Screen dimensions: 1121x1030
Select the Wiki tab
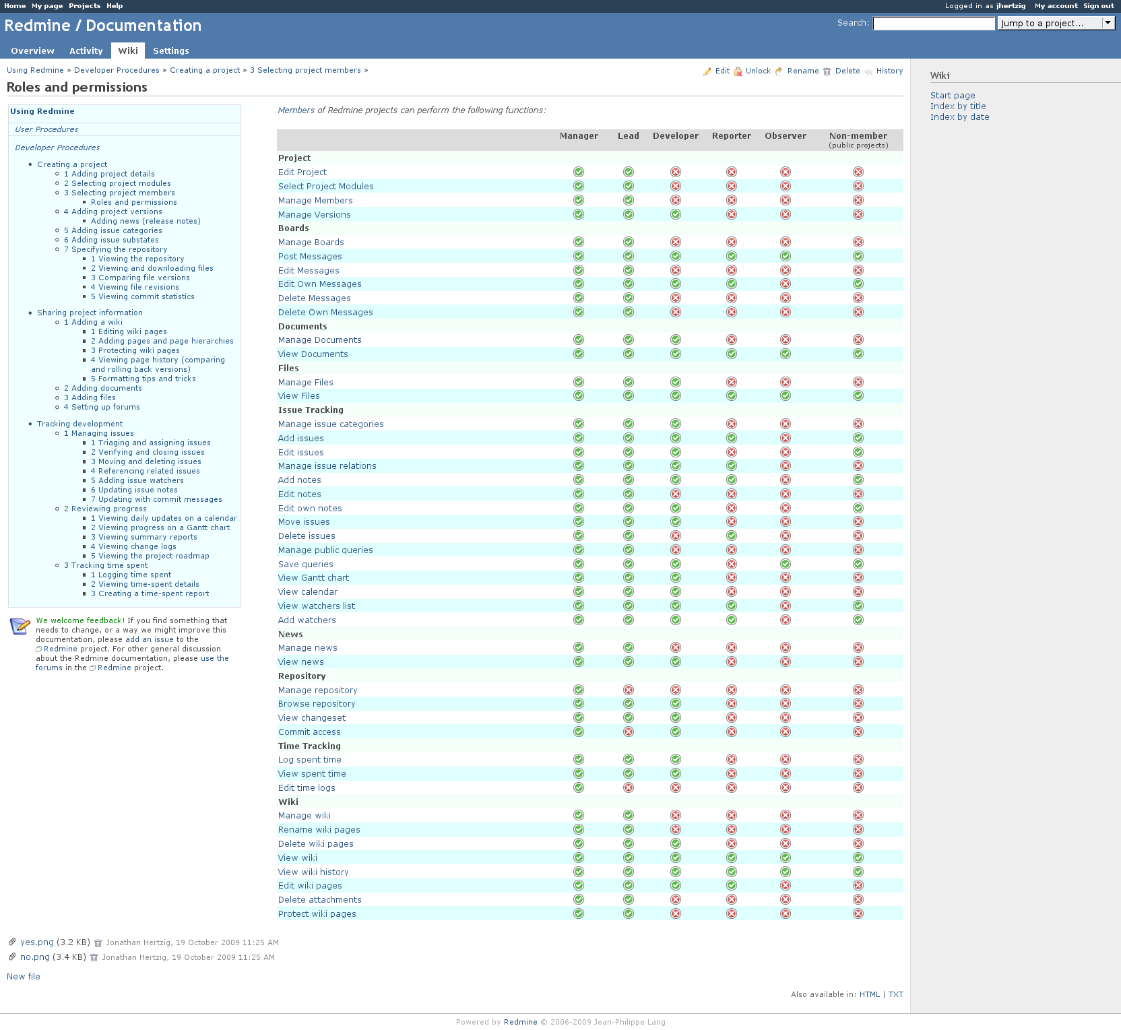pos(128,51)
